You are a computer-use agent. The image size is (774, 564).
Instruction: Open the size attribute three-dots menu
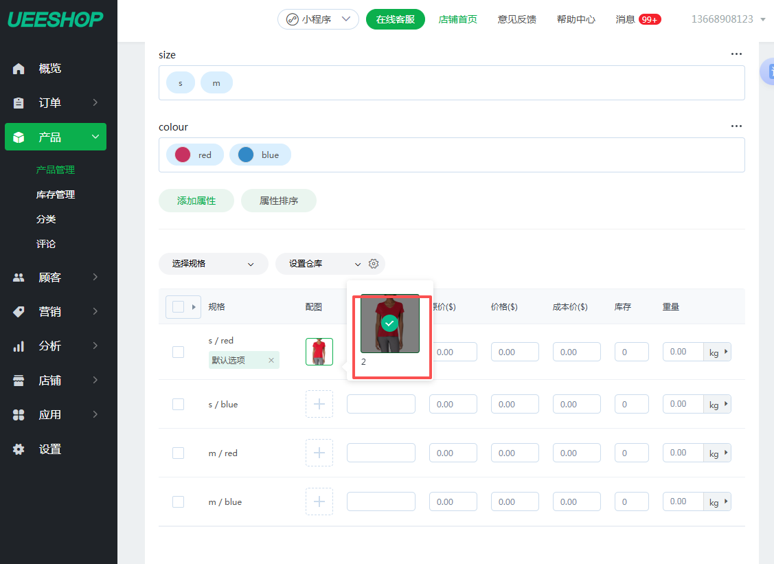(736, 54)
